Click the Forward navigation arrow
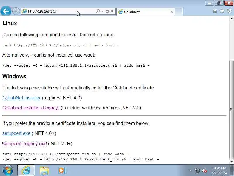 16,11
